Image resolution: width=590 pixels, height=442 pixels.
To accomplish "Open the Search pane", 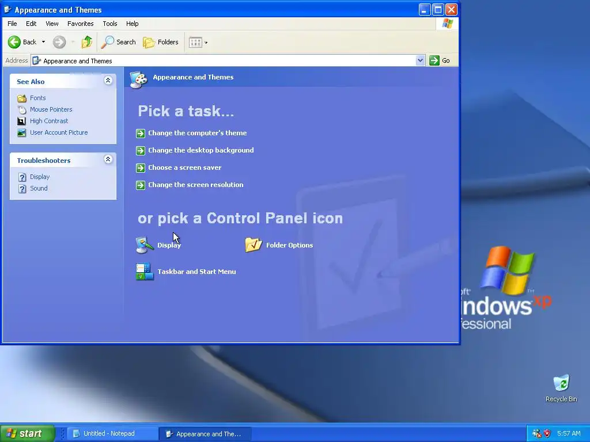I will pyautogui.click(x=118, y=42).
